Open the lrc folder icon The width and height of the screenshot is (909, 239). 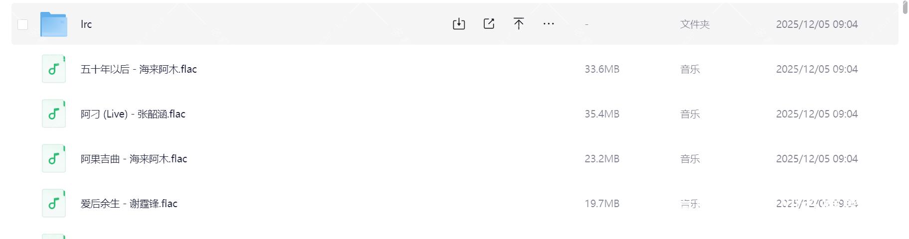[54, 24]
